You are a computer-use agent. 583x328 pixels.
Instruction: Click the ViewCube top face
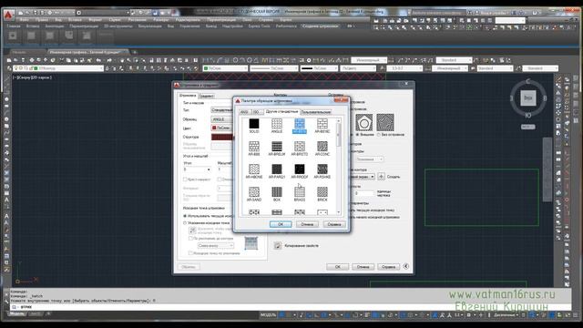click(x=528, y=98)
